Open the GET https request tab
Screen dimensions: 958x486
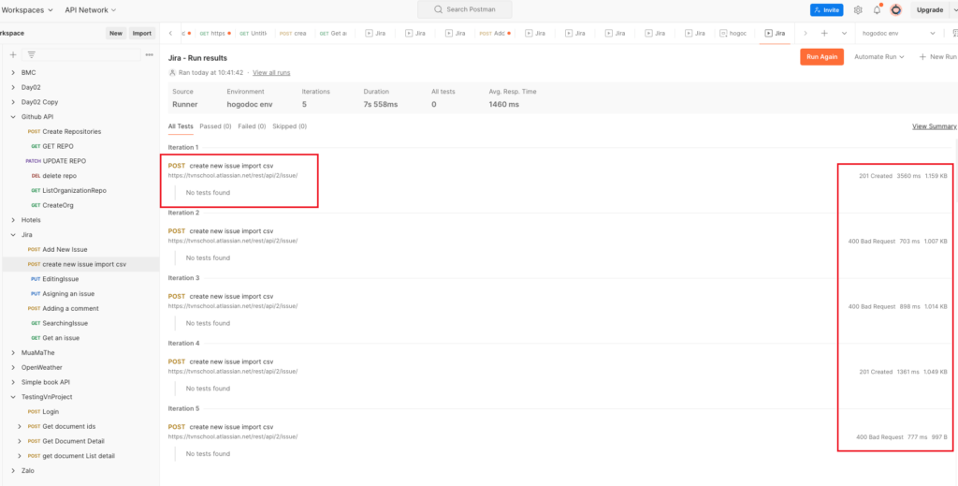click(x=215, y=34)
